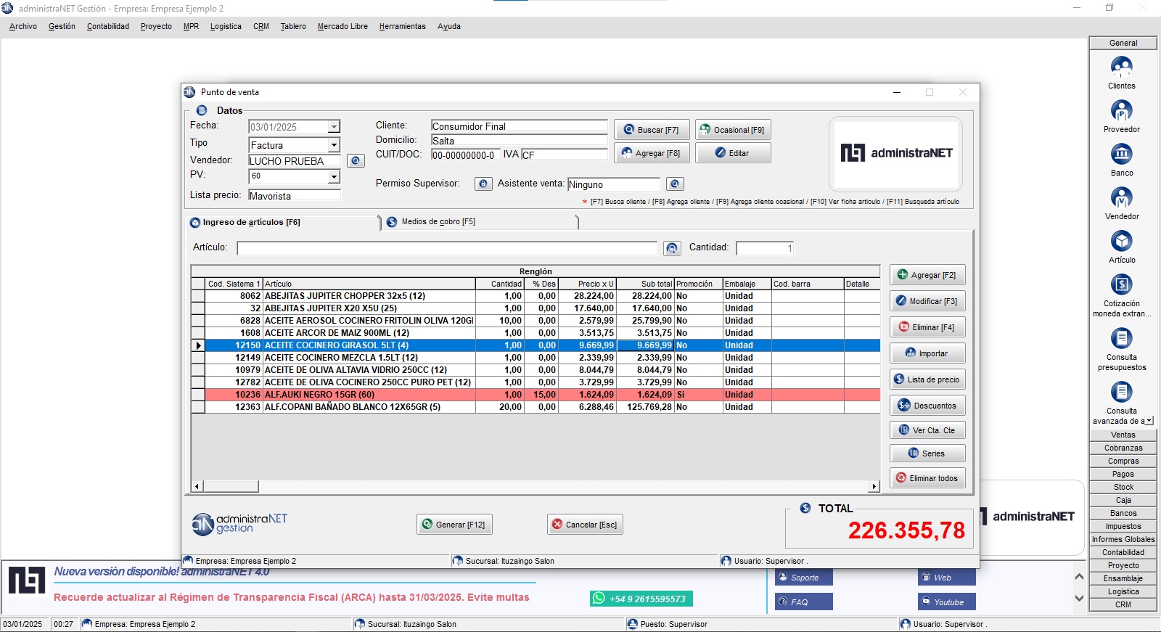
Task: Click the vendedor search icon beside LUCHO PRUEBA
Action: click(x=356, y=161)
